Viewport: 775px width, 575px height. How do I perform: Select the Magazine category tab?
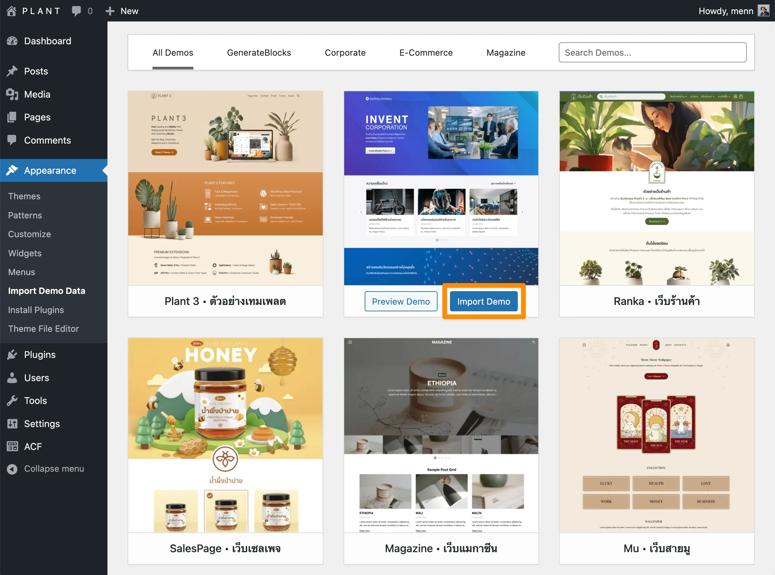(506, 52)
